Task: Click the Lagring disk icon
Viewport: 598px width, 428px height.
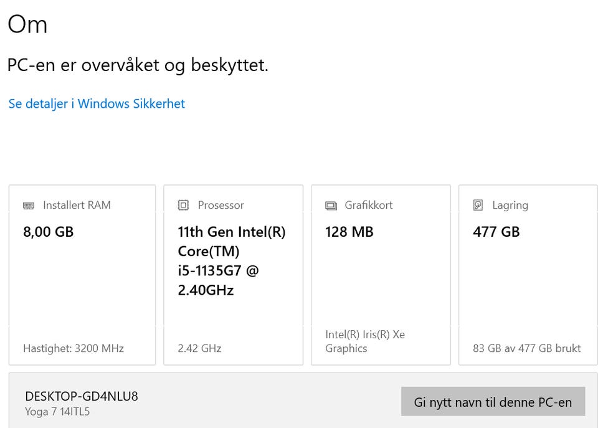Action: click(478, 205)
